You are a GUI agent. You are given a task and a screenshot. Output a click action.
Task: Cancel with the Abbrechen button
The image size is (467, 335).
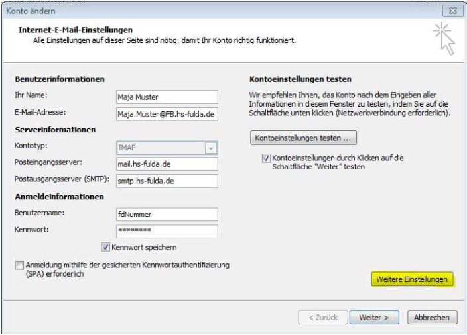[x=433, y=317]
